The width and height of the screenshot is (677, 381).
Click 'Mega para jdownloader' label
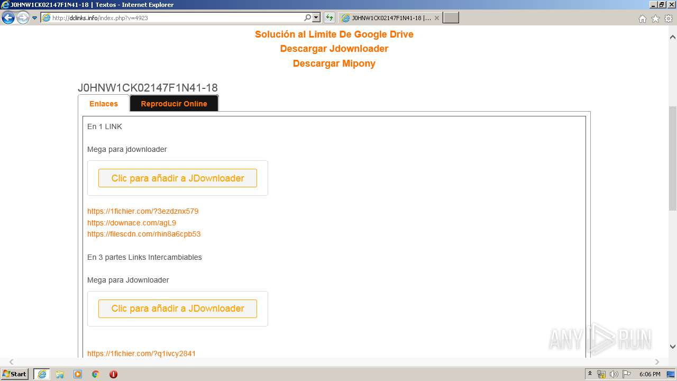click(x=127, y=149)
